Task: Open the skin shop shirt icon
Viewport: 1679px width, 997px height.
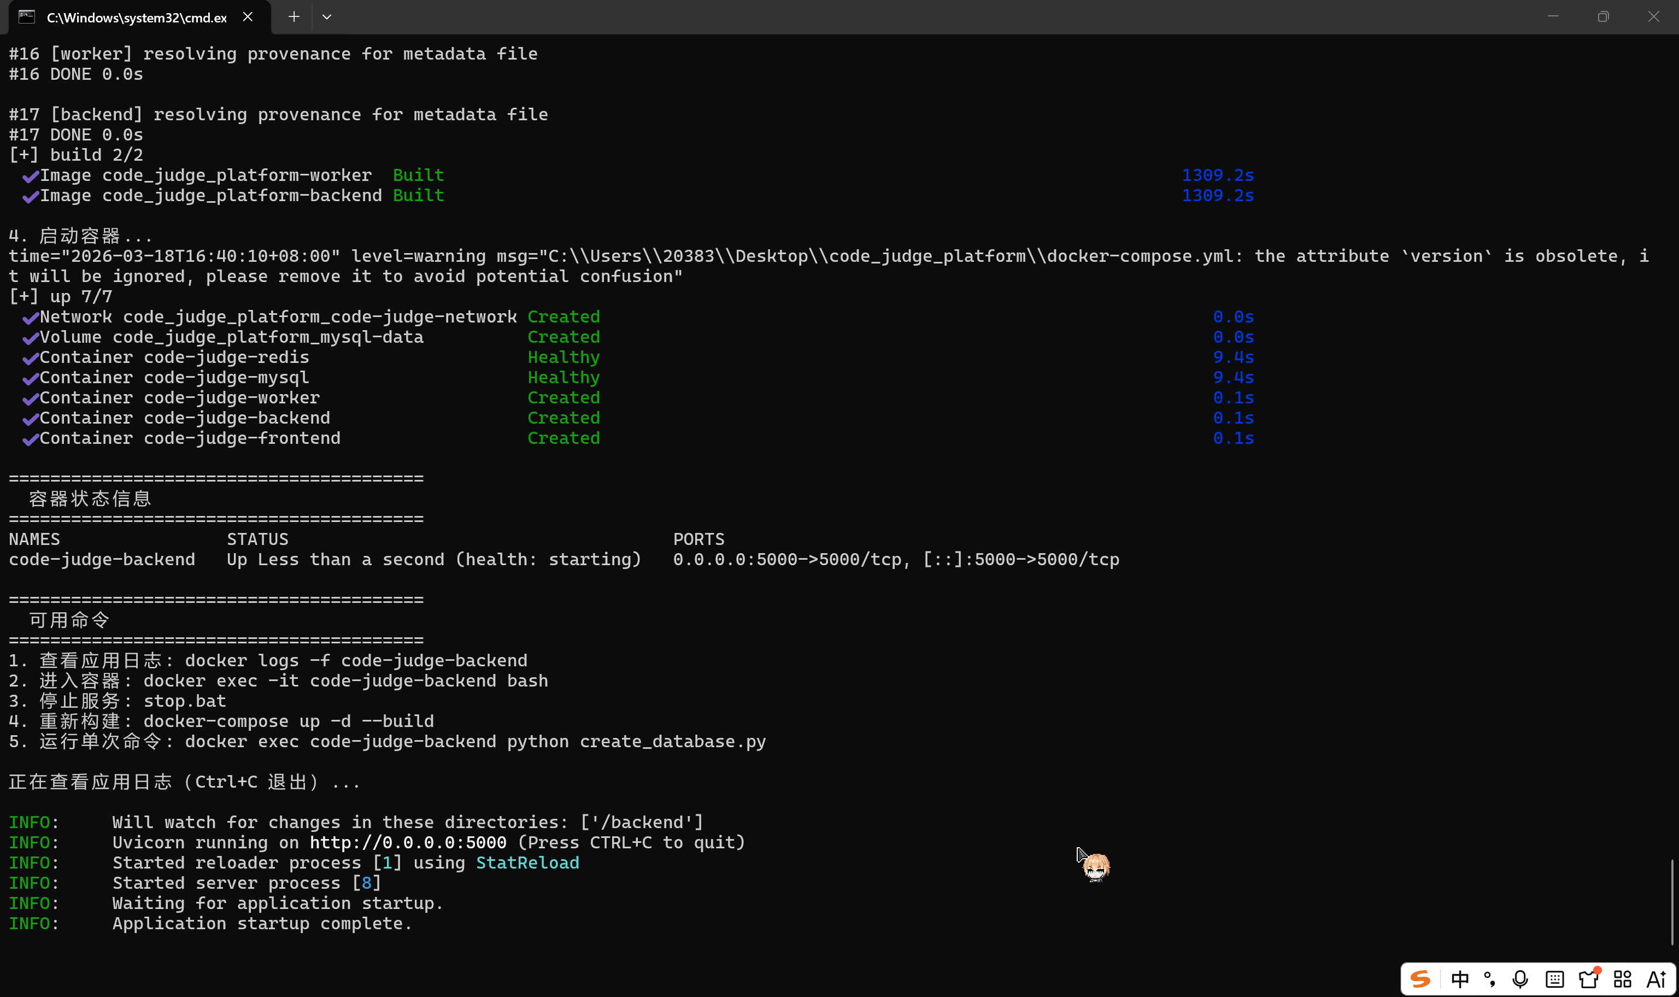Action: tap(1589, 978)
